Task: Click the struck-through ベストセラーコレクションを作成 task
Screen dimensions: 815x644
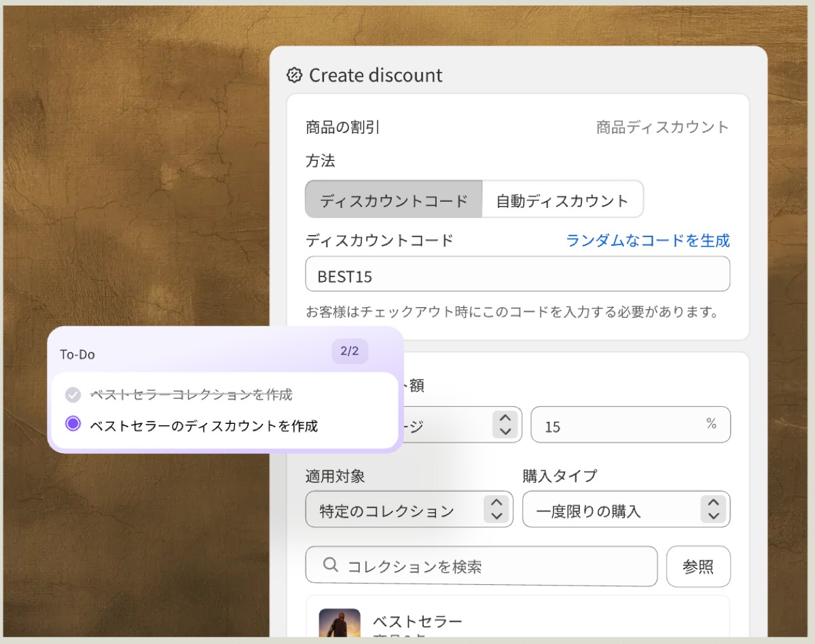Action: point(192,395)
